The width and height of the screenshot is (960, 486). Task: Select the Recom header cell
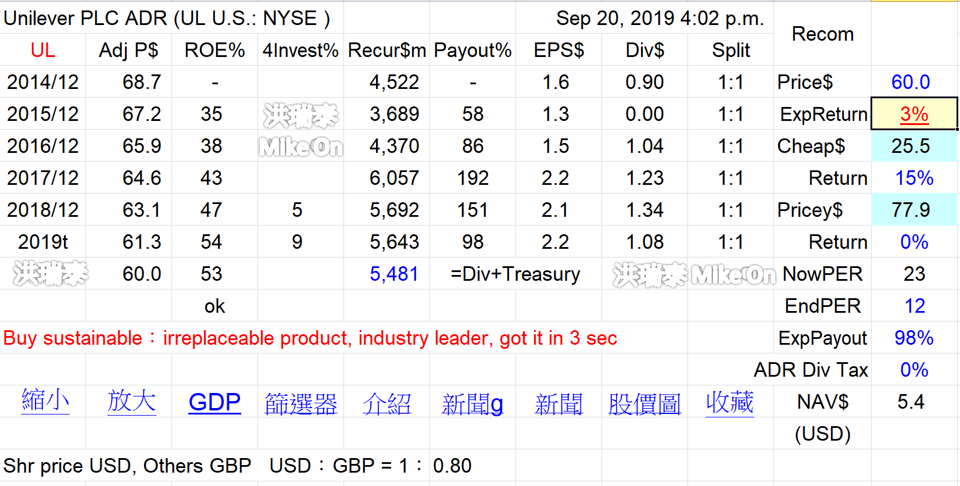coord(822,34)
